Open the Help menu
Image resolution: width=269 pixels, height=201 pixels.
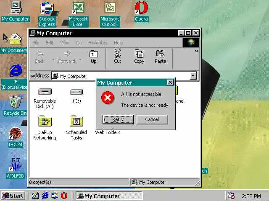[119, 43]
